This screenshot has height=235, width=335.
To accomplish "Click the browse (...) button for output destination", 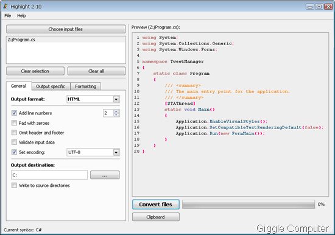I will pos(105,175).
